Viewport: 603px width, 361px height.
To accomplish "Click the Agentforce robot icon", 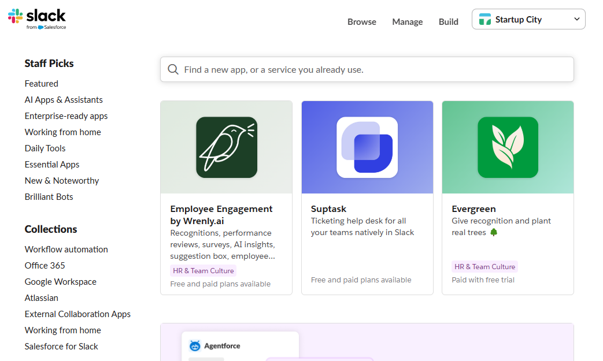I will (195, 345).
